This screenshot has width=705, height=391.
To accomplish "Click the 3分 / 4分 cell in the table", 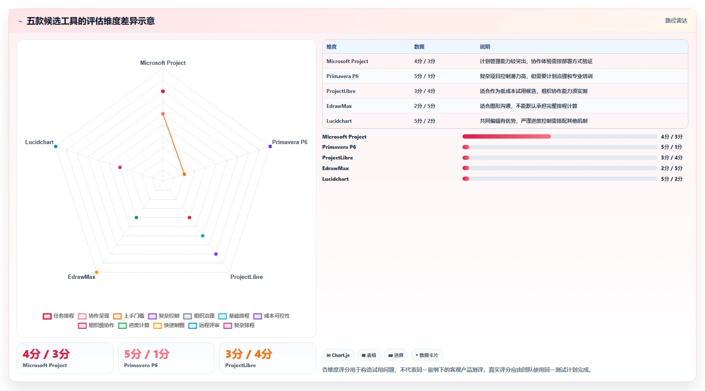I will click(424, 91).
